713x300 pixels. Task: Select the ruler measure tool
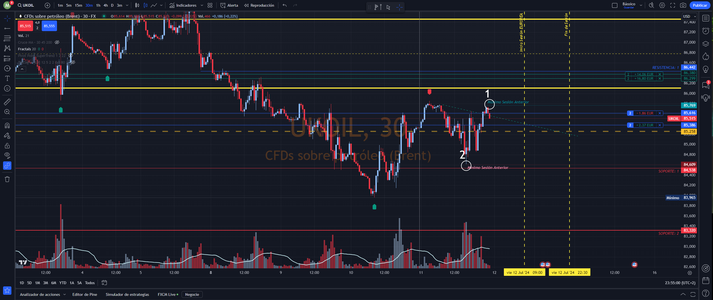(7, 102)
